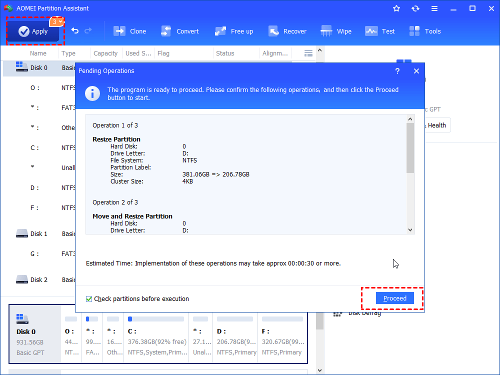Screen dimensions: 500x375
Task: Click the operations list scrollbar thumb
Action: pyautogui.click(x=410, y=148)
